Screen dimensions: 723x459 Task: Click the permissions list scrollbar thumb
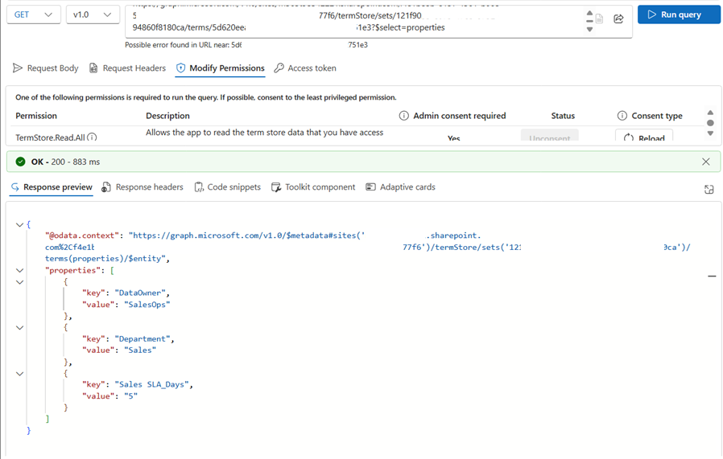point(710,123)
